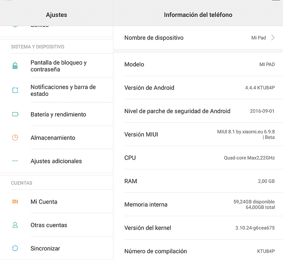
Task: Tap the Versión del kernel label
Action: tap(148, 228)
